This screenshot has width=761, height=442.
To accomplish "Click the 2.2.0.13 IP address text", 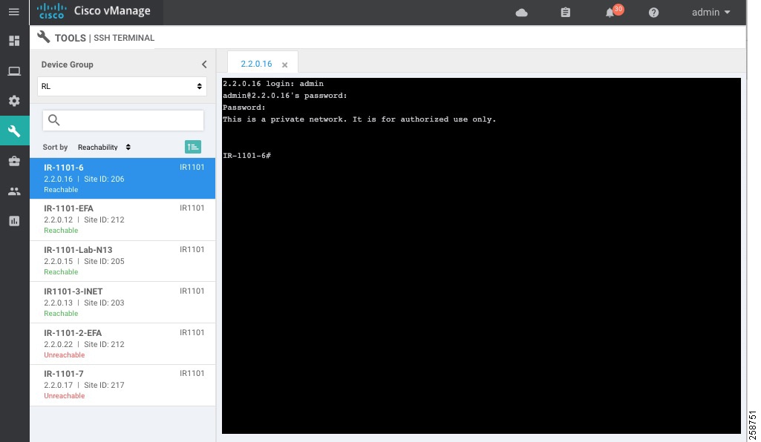I will [x=58, y=303].
